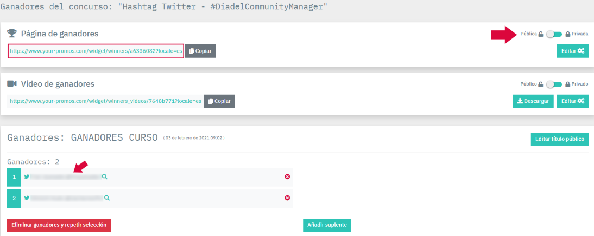The width and height of the screenshot is (594, 236).
Task: Click Añadir suplente button
Action: point(327,225)
